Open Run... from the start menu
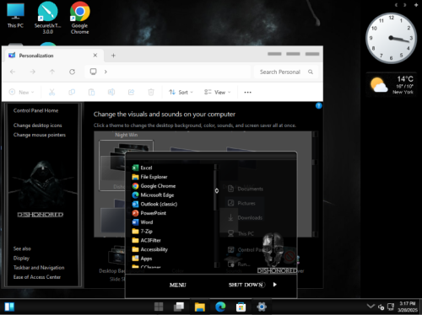 coord(239,264)
